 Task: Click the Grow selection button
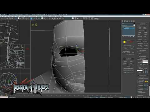[x=132, y=48]
